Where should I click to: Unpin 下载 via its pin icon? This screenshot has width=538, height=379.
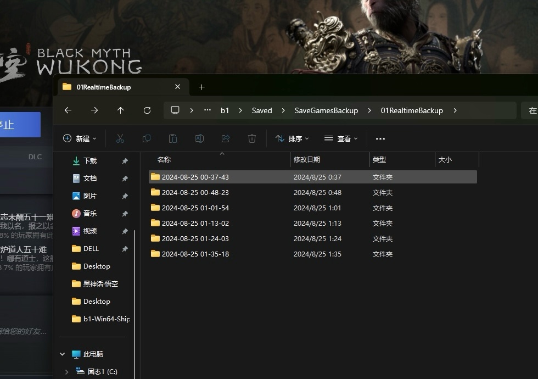(125, 160)
